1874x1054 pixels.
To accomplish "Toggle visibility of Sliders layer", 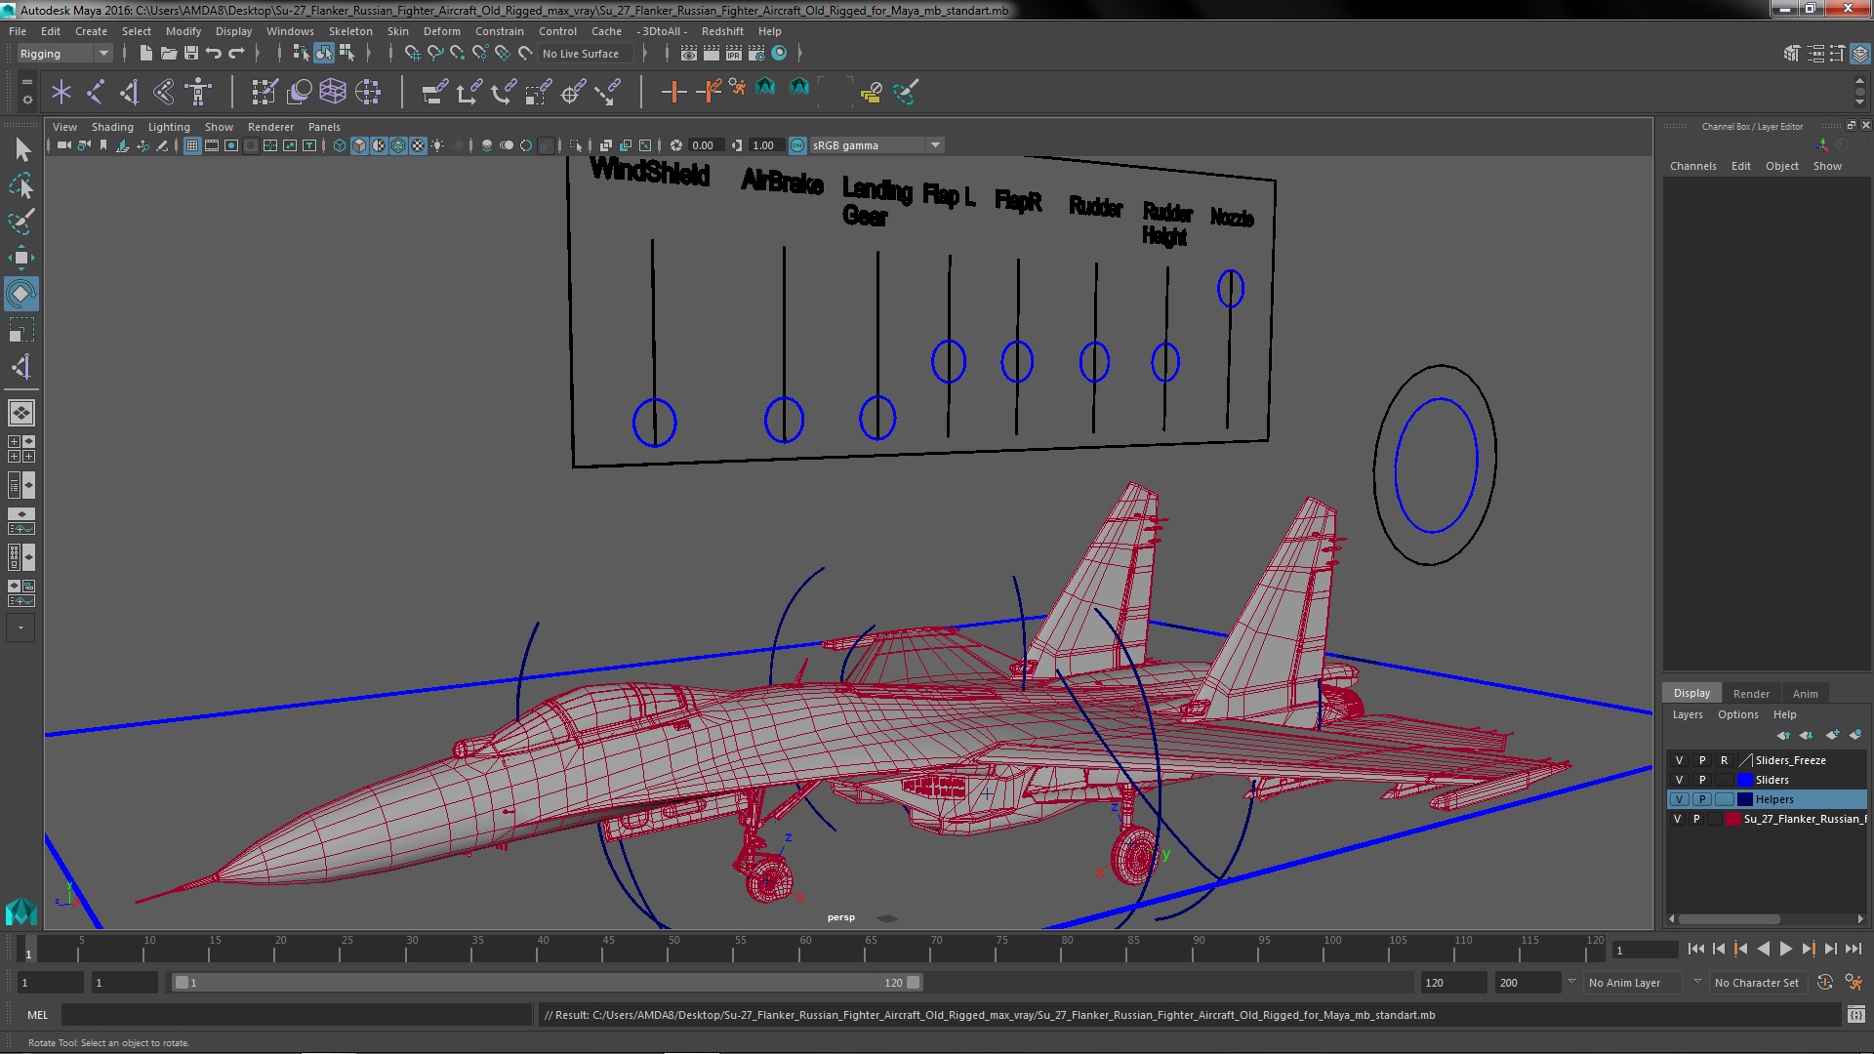I will coord(1680,779).
